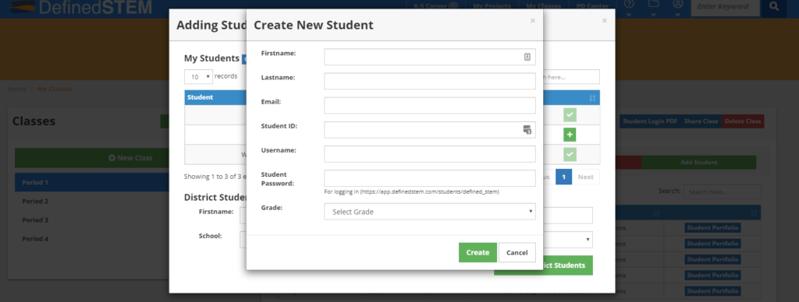Screen dimensions: 799x302
Task: Click the District Students green button
Action: click(543, 265)
